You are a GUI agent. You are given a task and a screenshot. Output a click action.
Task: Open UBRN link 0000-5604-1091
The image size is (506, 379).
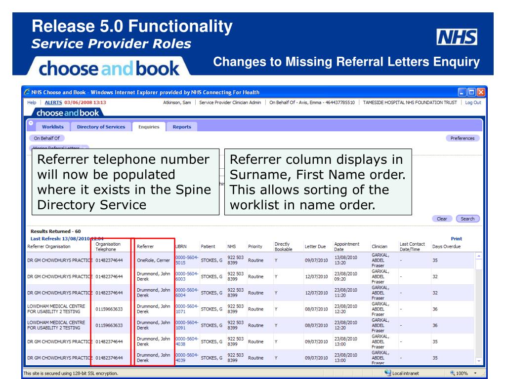point(186,325)
